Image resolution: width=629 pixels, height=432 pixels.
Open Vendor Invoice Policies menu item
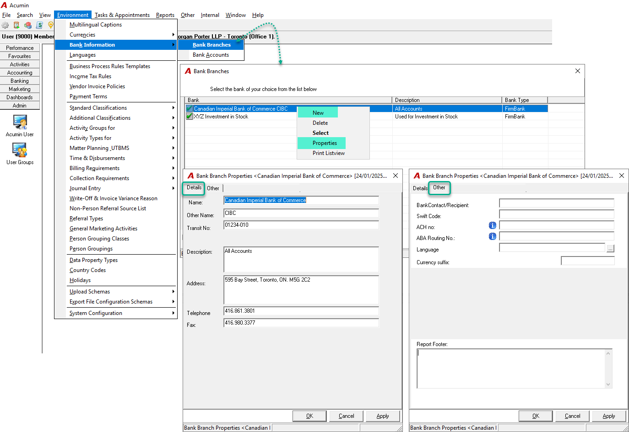(97, 86)
